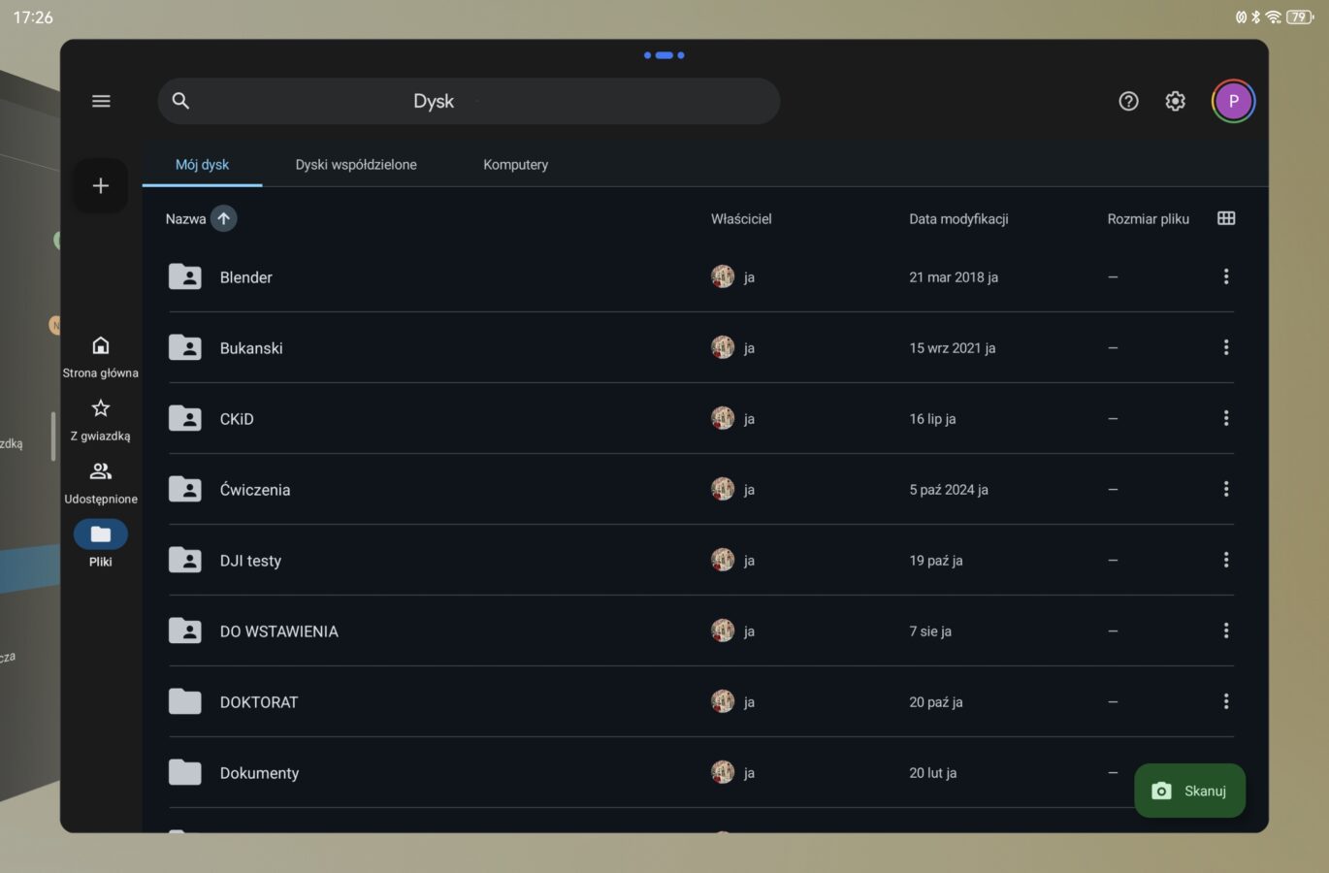The width and height of the screenshot is (1329, 873).
Task: Toggle the Nazwa sort direction arrow
Action: 223,218
